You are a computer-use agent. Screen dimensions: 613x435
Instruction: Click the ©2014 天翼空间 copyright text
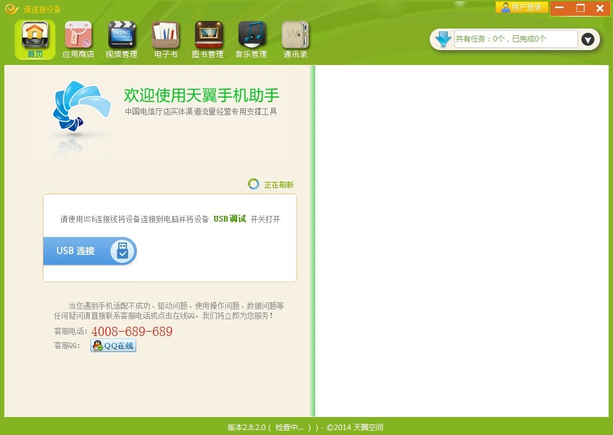355,427
